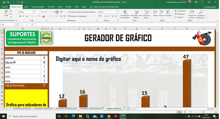Viewport: 220px width, 119px height.
Task: Toggle align text right
Action: [57, 16]
